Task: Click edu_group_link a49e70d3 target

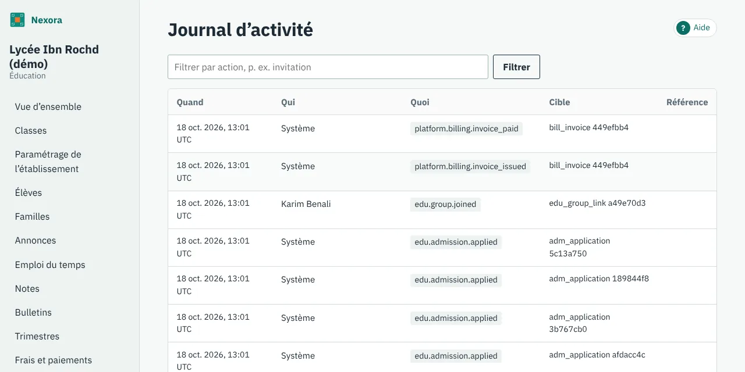Action: click(597, 203)
